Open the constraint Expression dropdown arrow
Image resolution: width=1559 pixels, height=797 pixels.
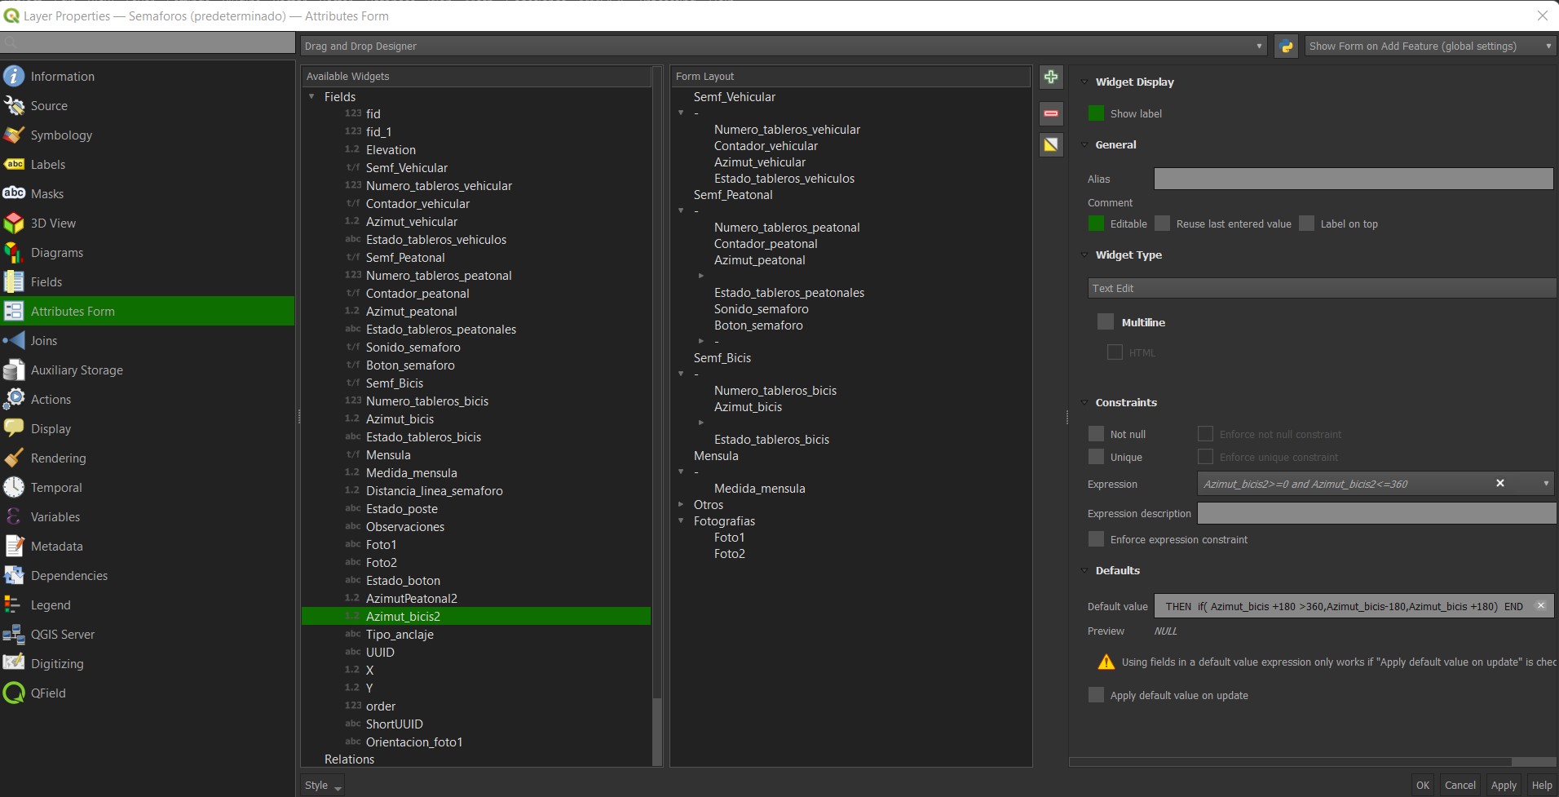coord(1546,484)
